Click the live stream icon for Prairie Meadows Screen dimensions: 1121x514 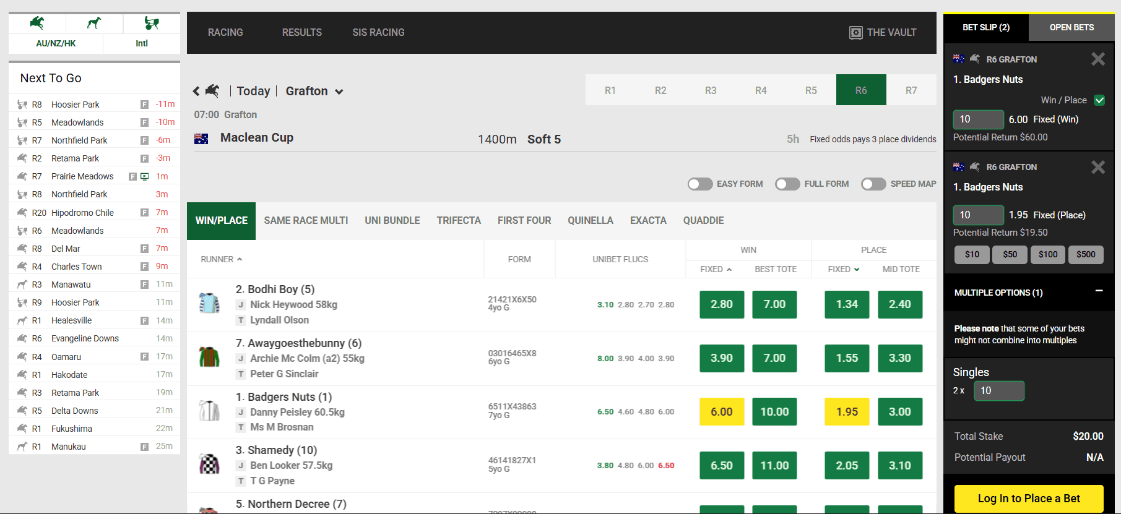pos(145,177)
